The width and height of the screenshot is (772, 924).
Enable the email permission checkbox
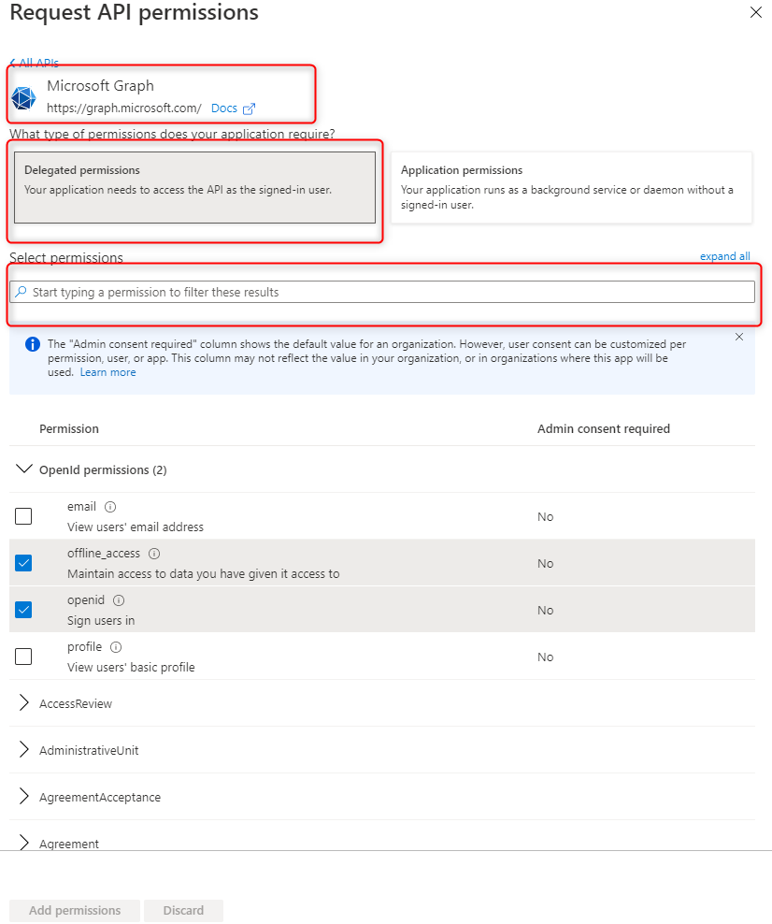[x=23, y=516]
